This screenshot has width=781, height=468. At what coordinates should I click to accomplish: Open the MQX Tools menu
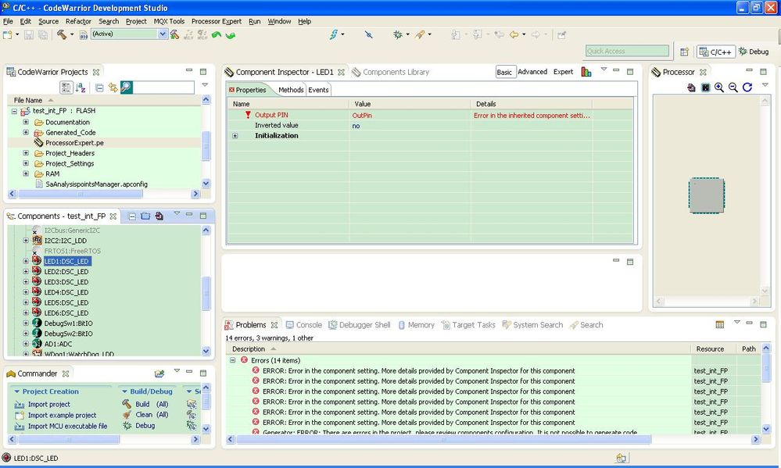(169, 21)
